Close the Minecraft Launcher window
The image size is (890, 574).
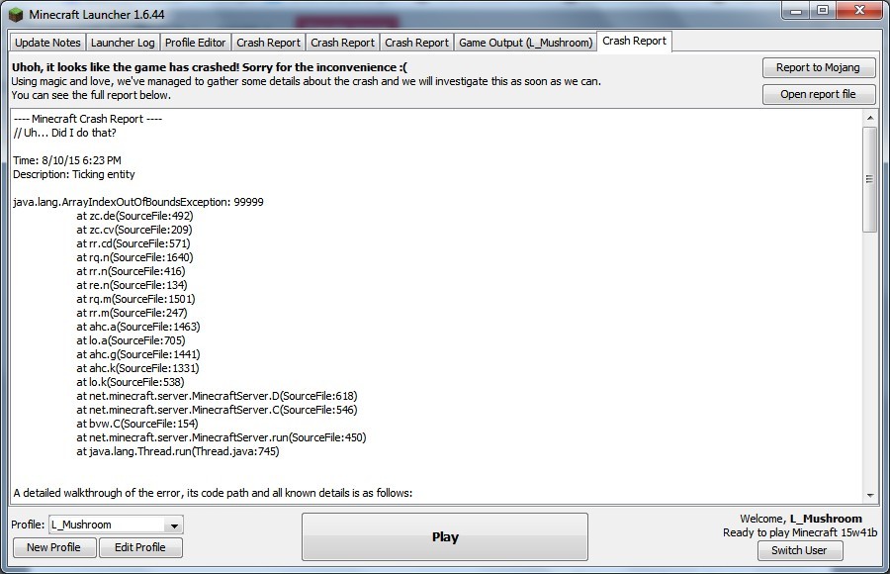[x=859, y=10]
